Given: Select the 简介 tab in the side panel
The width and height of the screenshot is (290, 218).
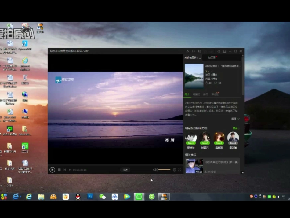Looking at the screenshot, I should pyautogui.click(x=187, y=94).
